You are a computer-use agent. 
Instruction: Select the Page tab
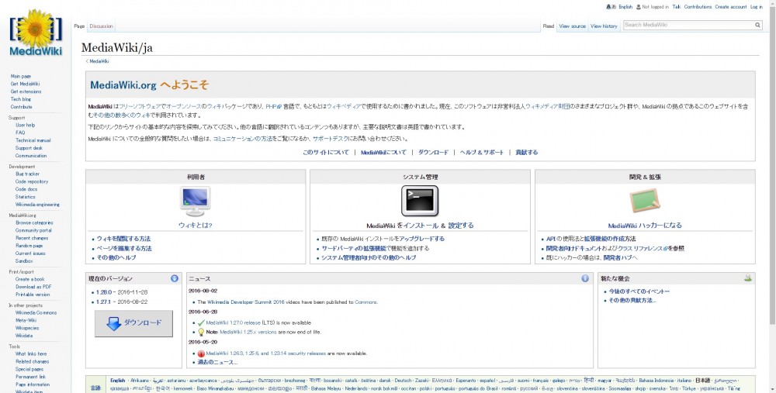79,26
